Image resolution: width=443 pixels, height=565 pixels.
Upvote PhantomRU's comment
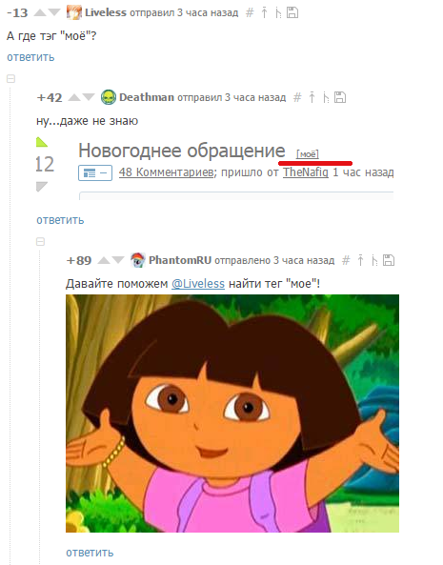coord(104,260)
